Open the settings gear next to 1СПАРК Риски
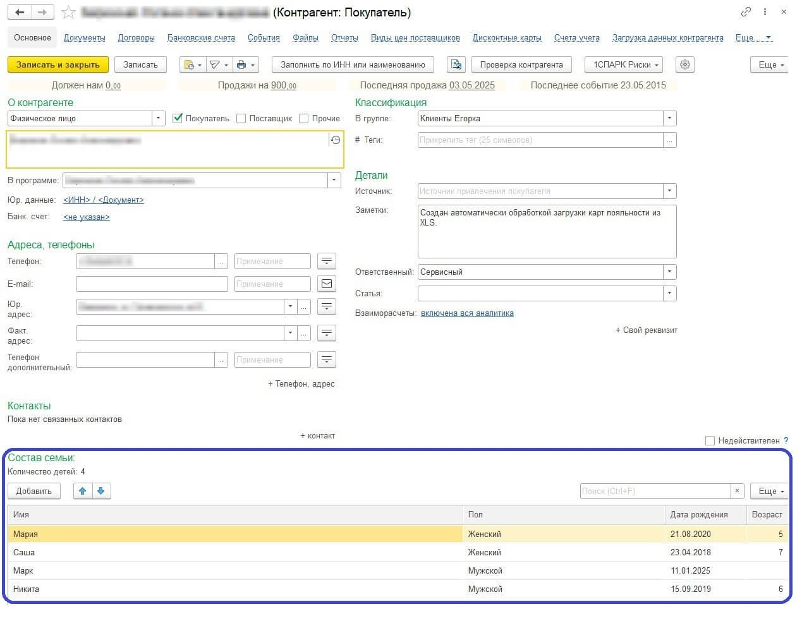The image size is (802, 621). (685, 64)
